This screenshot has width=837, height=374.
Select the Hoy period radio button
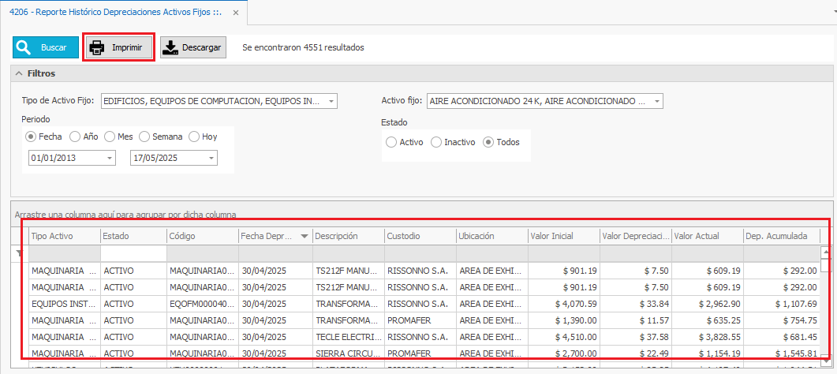[193, 137]
